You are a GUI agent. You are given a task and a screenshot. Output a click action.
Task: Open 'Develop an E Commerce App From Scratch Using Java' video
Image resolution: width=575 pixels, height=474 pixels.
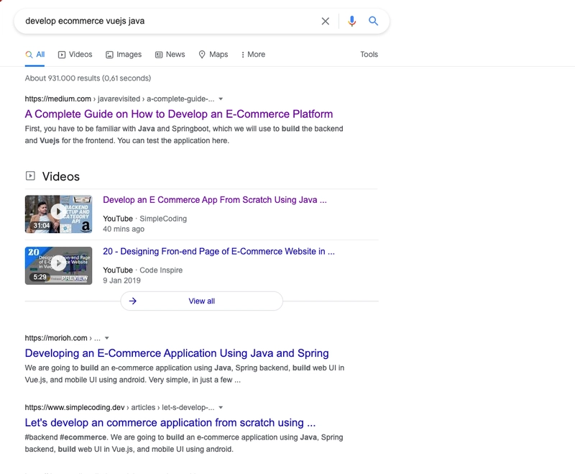coord(214,200)
